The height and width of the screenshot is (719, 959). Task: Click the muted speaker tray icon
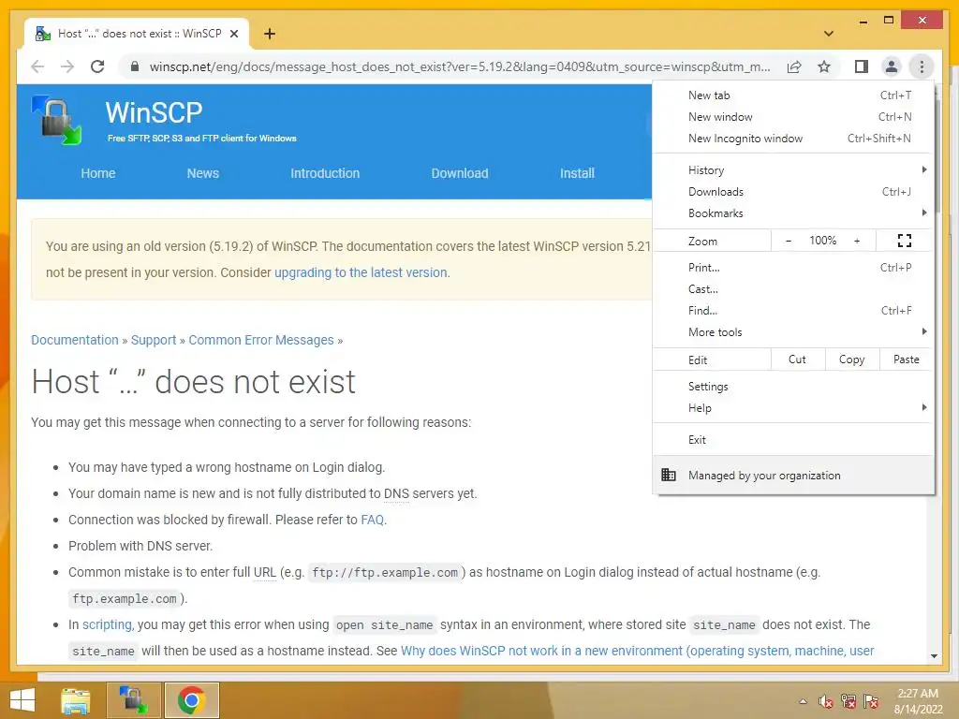click(826, 701)
